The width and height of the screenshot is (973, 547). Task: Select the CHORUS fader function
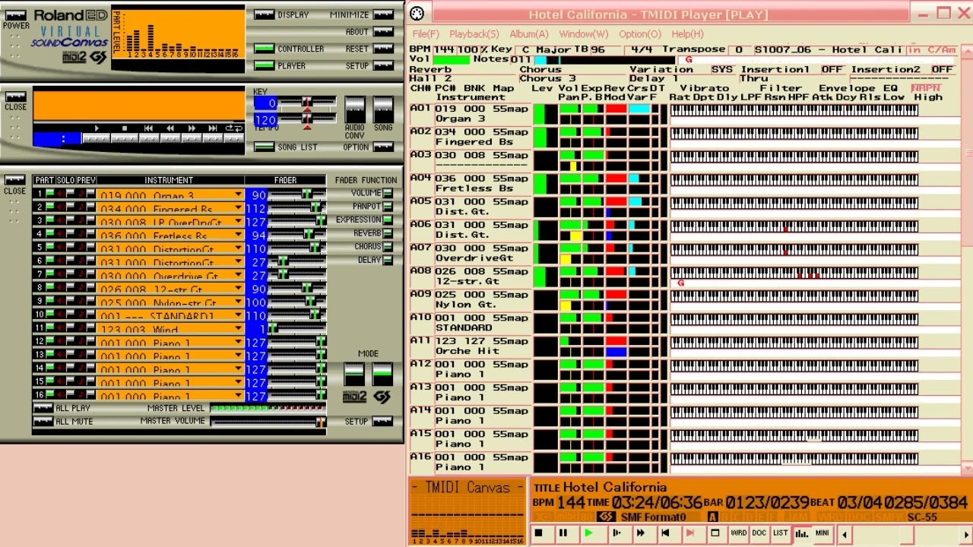coord(388,246)
